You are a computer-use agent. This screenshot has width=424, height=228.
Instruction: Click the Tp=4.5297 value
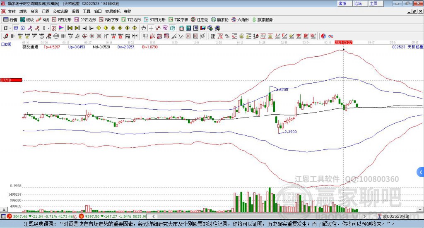click(52, 47)
